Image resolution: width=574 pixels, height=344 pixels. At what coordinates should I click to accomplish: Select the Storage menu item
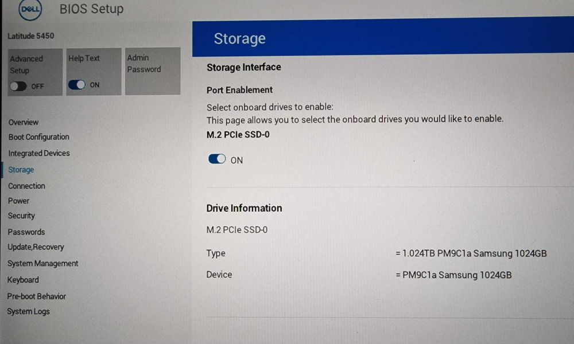click(21, 170)
